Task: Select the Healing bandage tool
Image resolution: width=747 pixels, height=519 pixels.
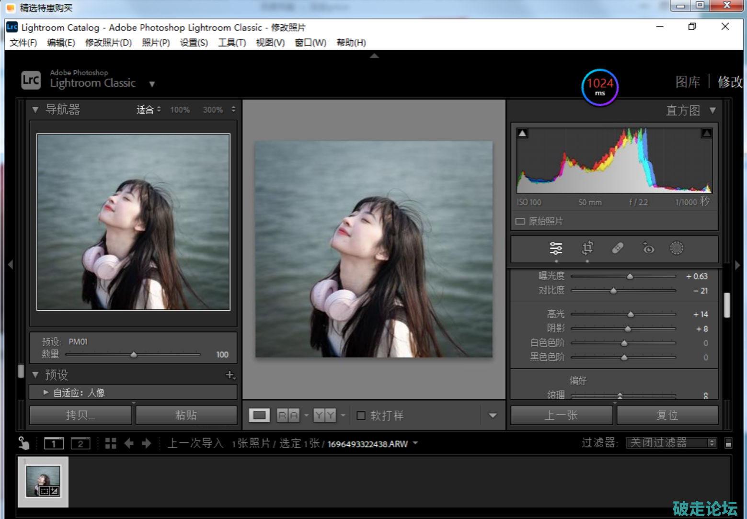Action: (618, 248)
